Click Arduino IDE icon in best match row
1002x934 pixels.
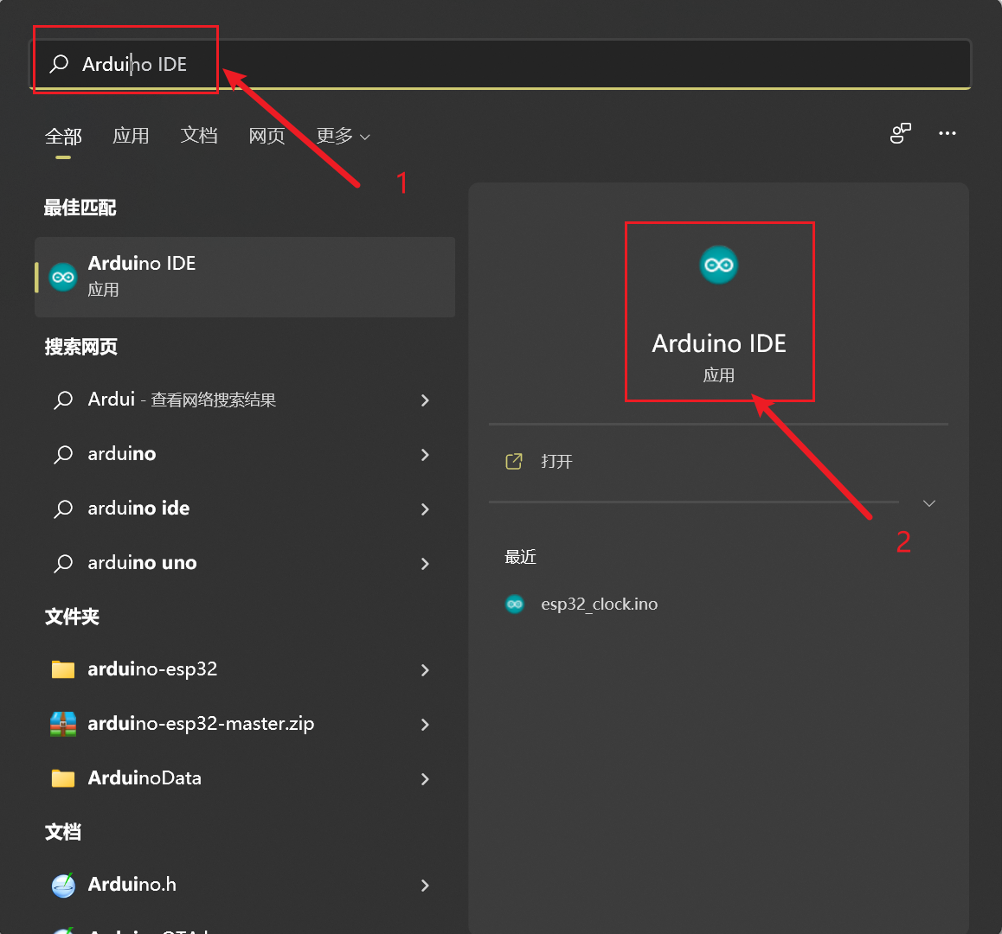point(63,277)
